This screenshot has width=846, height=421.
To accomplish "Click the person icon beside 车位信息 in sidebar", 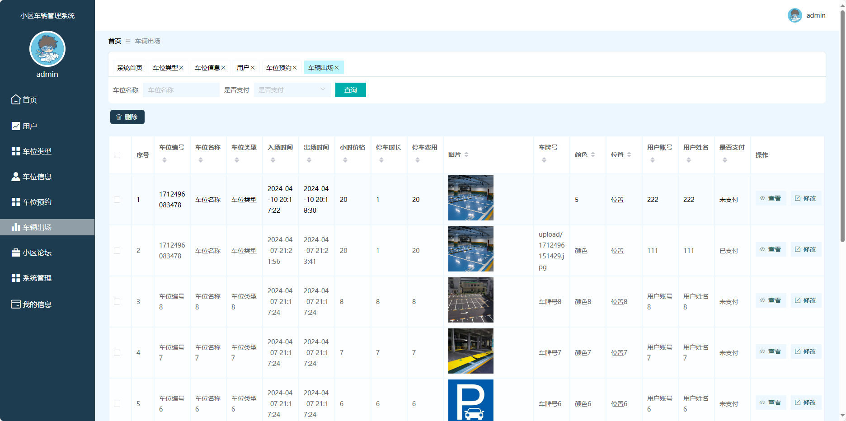I will click(16, 177).
